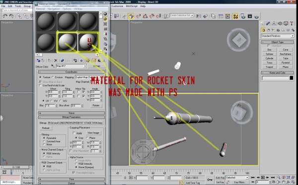Click the Align tool icon

point(206,16)
